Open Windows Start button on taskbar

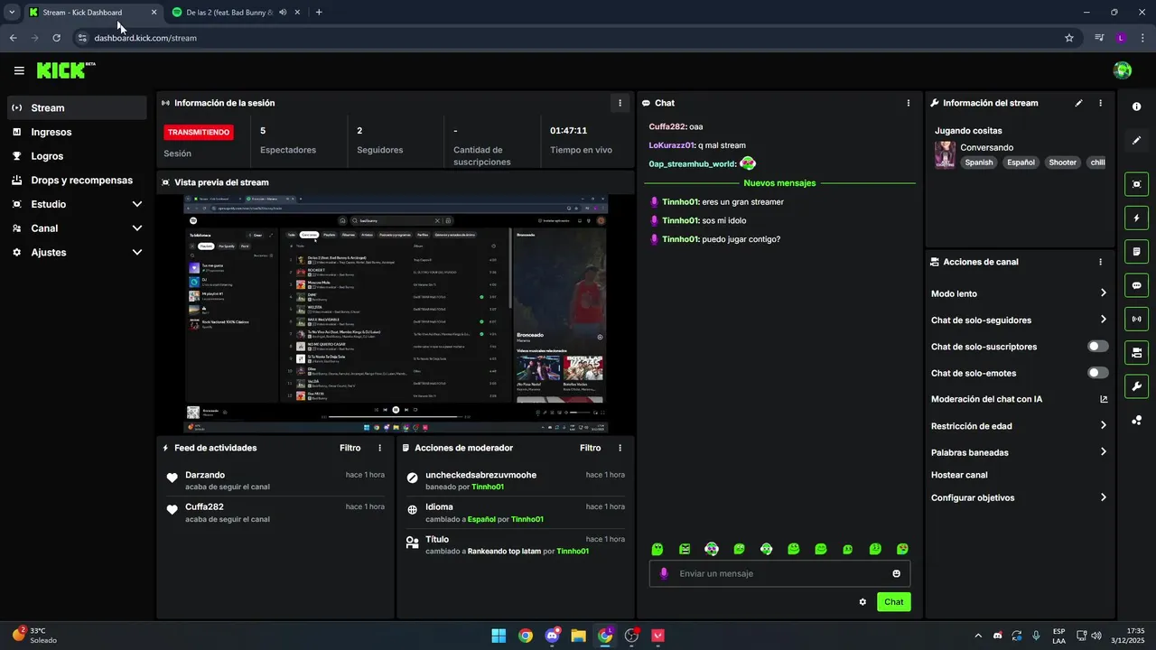tap(499, 636)
